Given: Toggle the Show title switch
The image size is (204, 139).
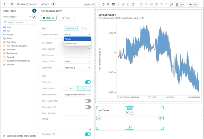Looking at the screenshot, I should 88,82.
